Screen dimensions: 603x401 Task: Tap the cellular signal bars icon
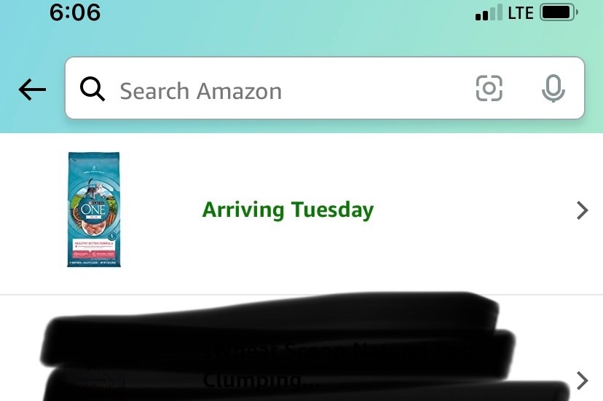[x=489, y=12]
